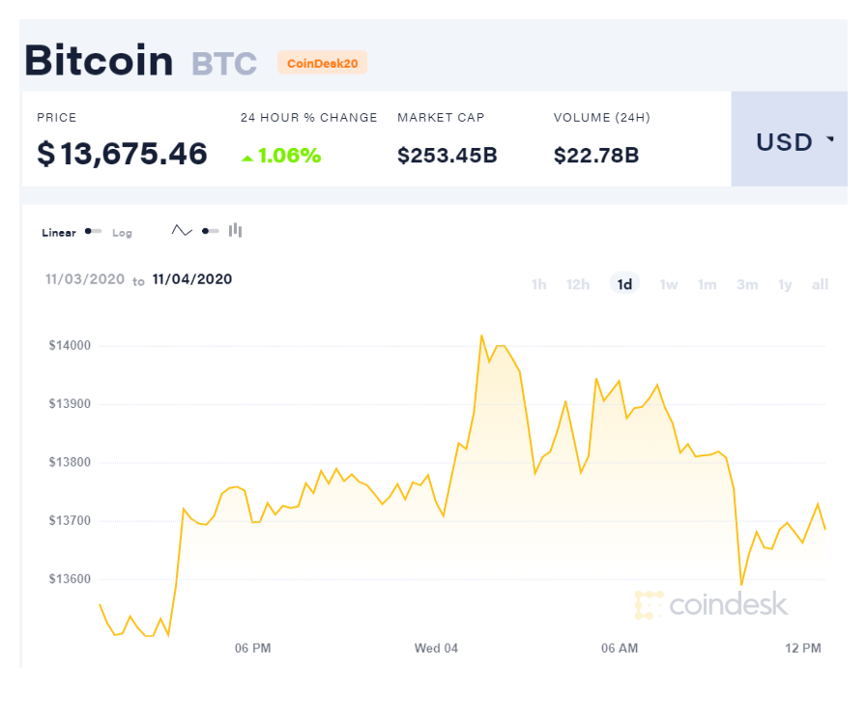Select the Log scale label
This screenshot has height=726, width=867.
pyautogui.click(x=122, y=233)
